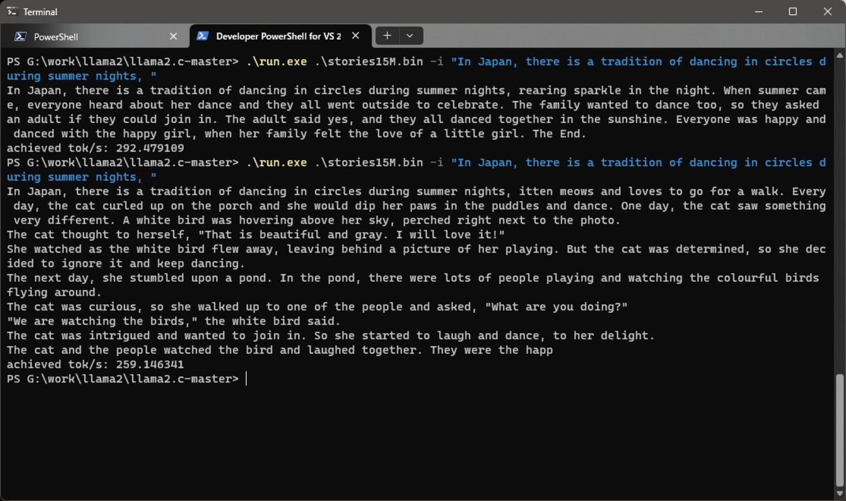Maximize the Terminal window
Viewport: 846px width, 501px height.
coord(793,12)
